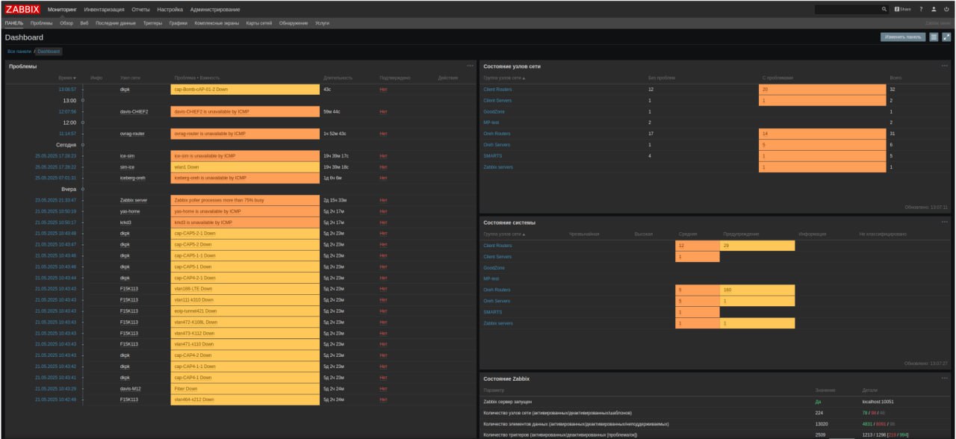Open the help question mark icon
This screenshot has height=439, width=956.
[921, 9]
